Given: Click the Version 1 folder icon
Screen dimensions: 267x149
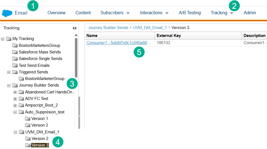Looking at the screenshot, I should (28, 119).
